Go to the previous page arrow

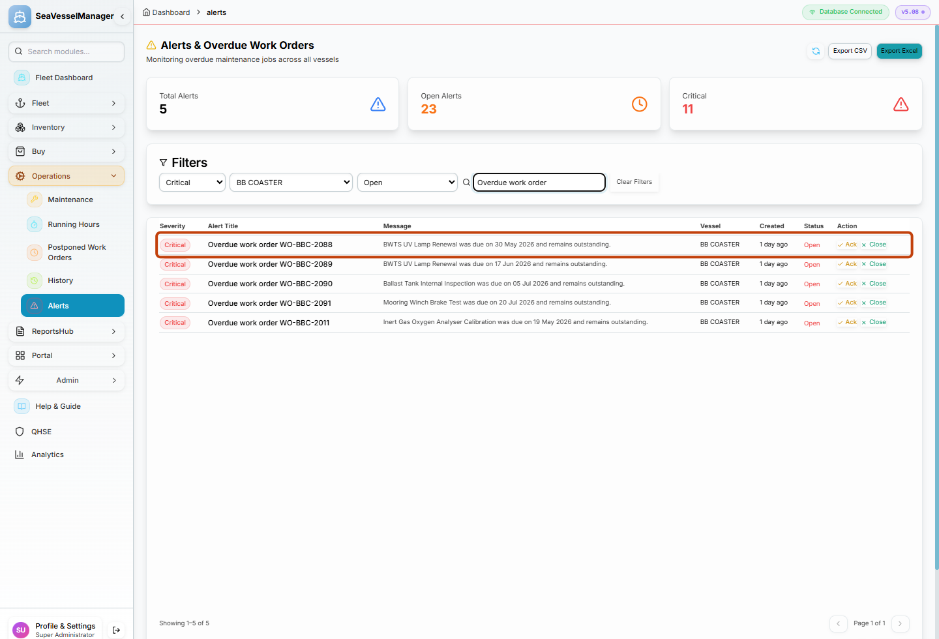(x=839, y=623)
